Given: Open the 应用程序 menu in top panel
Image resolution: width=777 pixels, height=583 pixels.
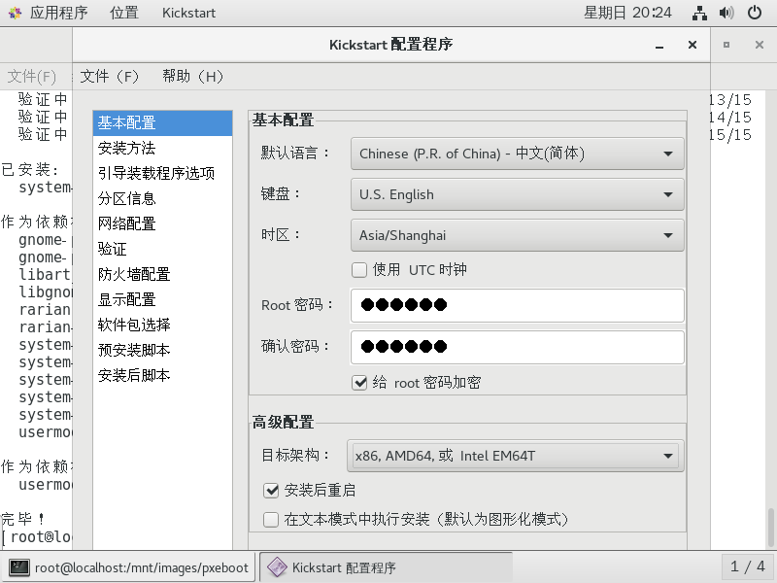Looking at the screenshot, I should [58, 13].
